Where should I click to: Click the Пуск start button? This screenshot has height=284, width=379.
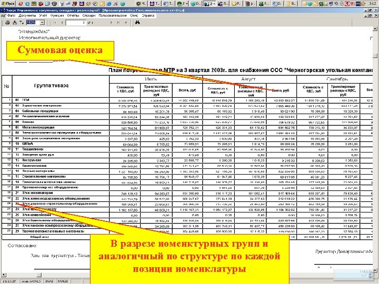point(8,4)
